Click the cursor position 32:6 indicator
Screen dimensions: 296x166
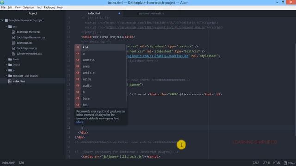click(x=21, y=163)
